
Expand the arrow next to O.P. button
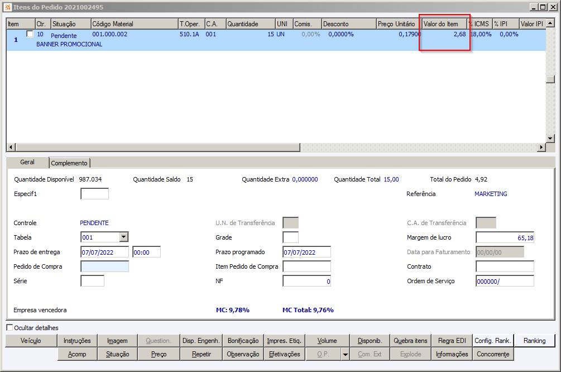click(346, 354)
